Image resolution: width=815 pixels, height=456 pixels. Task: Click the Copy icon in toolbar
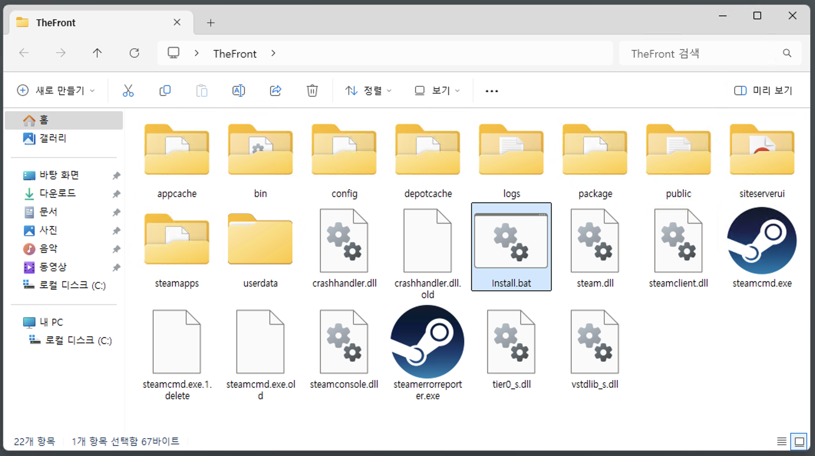point(165,91)
